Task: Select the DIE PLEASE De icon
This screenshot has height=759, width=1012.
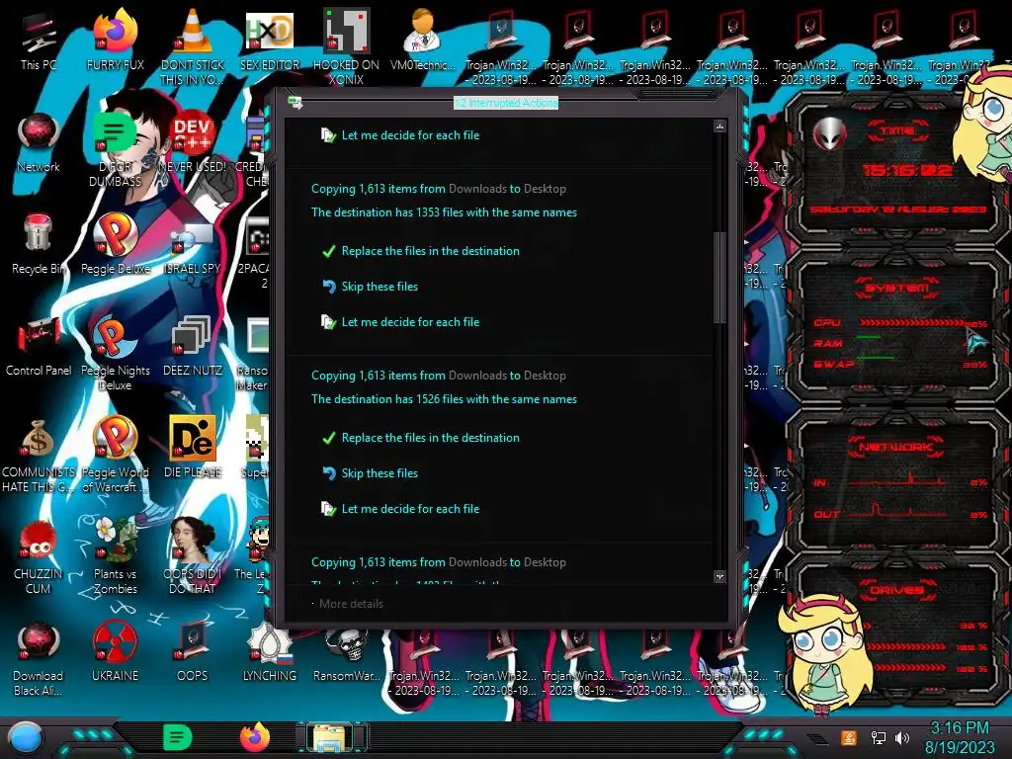Action: [193, 448]
